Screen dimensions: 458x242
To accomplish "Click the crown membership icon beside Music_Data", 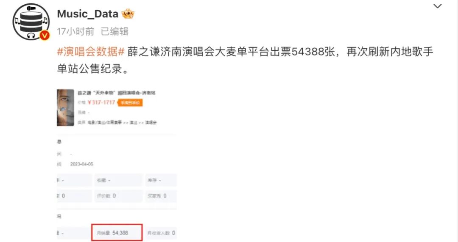I will 128,14.
